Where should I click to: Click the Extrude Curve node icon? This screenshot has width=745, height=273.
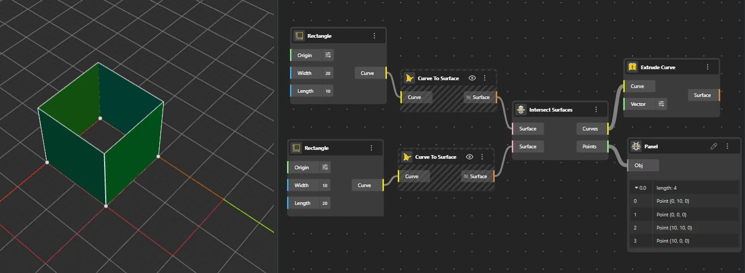pyautogui.click(x=632, y=67)
